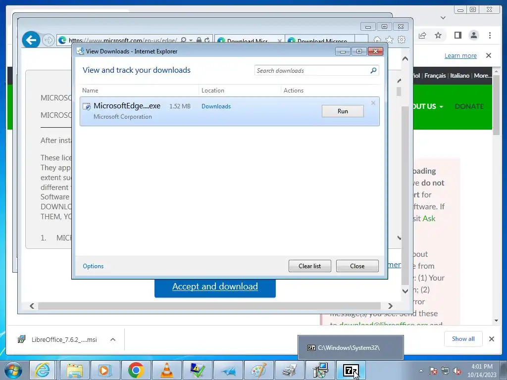The width and height of the screenshot is (507, 380).
Task: Click IE page scroll down arrow
Action: [x=405, y=291]
